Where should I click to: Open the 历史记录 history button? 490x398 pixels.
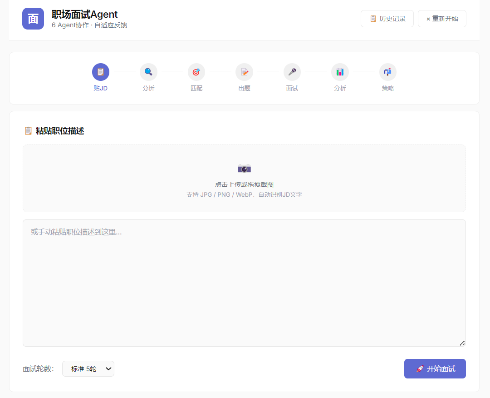[387, 19]
